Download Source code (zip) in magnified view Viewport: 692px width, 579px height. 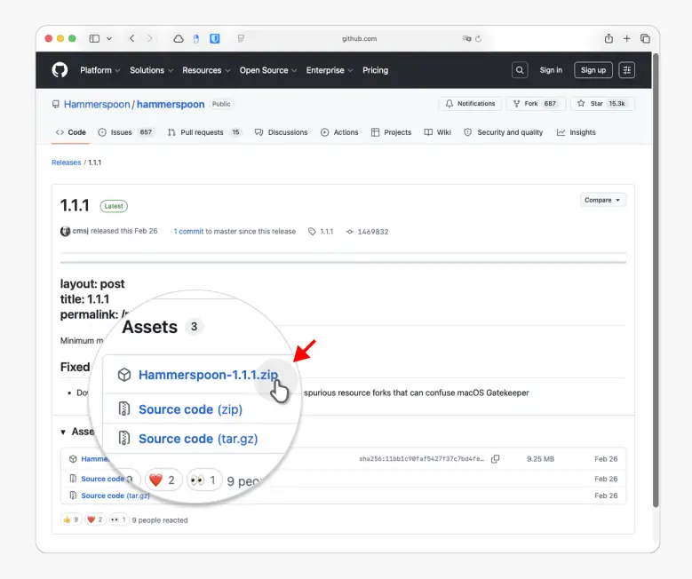(x=190, y=409)
